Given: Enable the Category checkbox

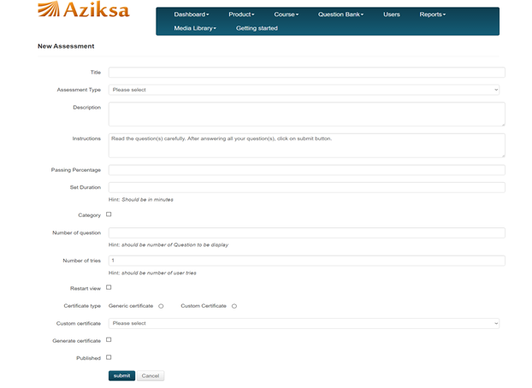Looking at the screenshot, I should [x=109, y=215].
